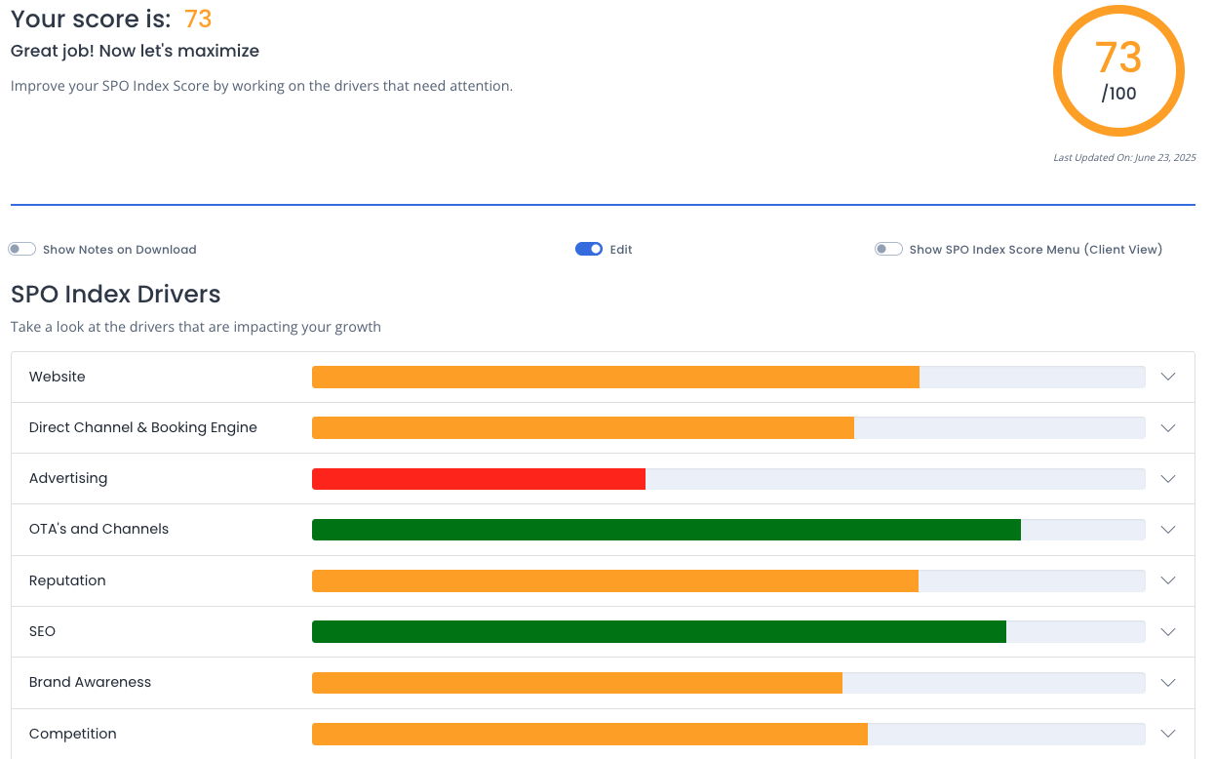1214x759 pixels.
Task: Click the OTA's and Channels green bar
Action: click(666, 530)
